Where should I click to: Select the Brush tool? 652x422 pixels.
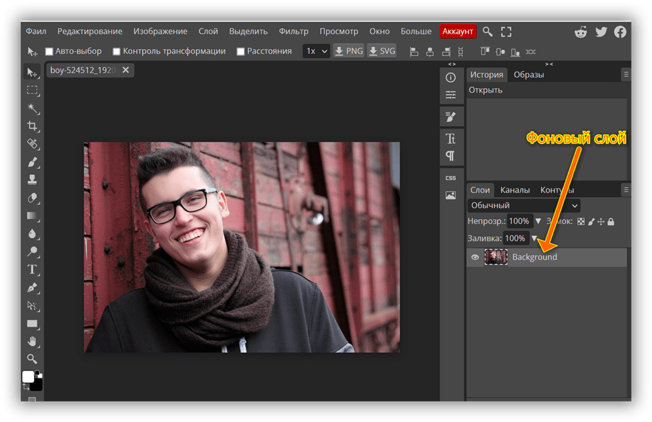click(32, 162)
